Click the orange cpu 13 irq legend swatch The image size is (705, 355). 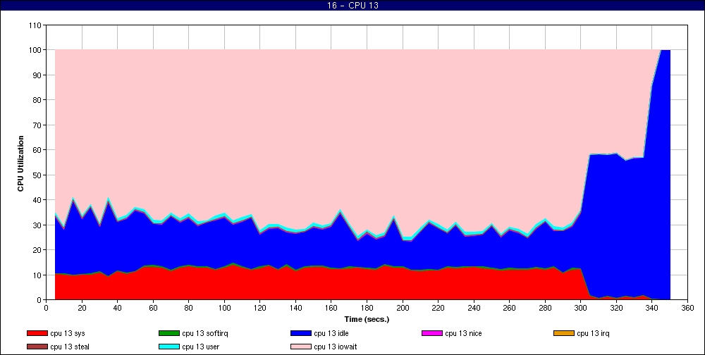[x=564, y=333]
